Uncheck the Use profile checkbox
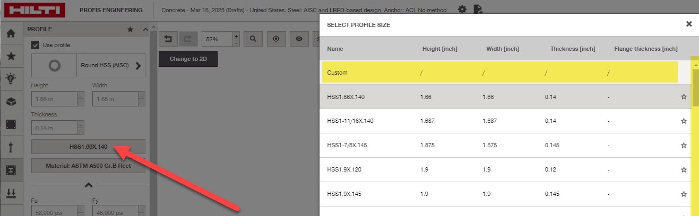The height and width of the screenshot is (216, 699). (36, 45)
